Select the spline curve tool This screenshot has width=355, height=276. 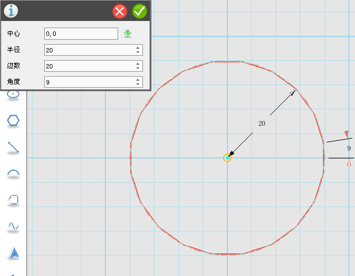coord(13,226)
